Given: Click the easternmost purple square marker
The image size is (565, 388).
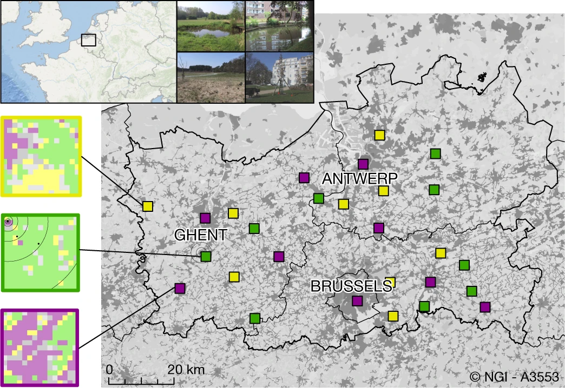Looking at the screenshot, I should pos(485,307).
